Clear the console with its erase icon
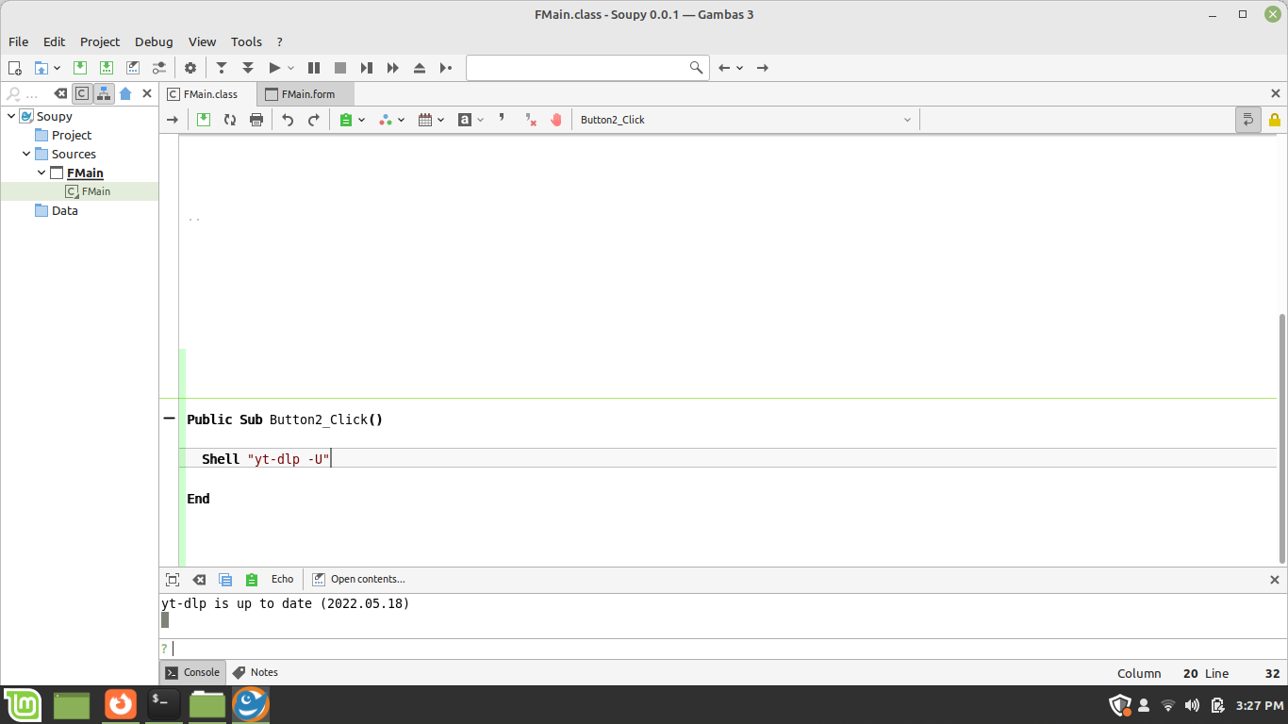 click(199, 580)
